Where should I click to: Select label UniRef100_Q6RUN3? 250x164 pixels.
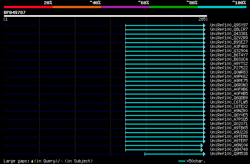(x=229, y=85)
